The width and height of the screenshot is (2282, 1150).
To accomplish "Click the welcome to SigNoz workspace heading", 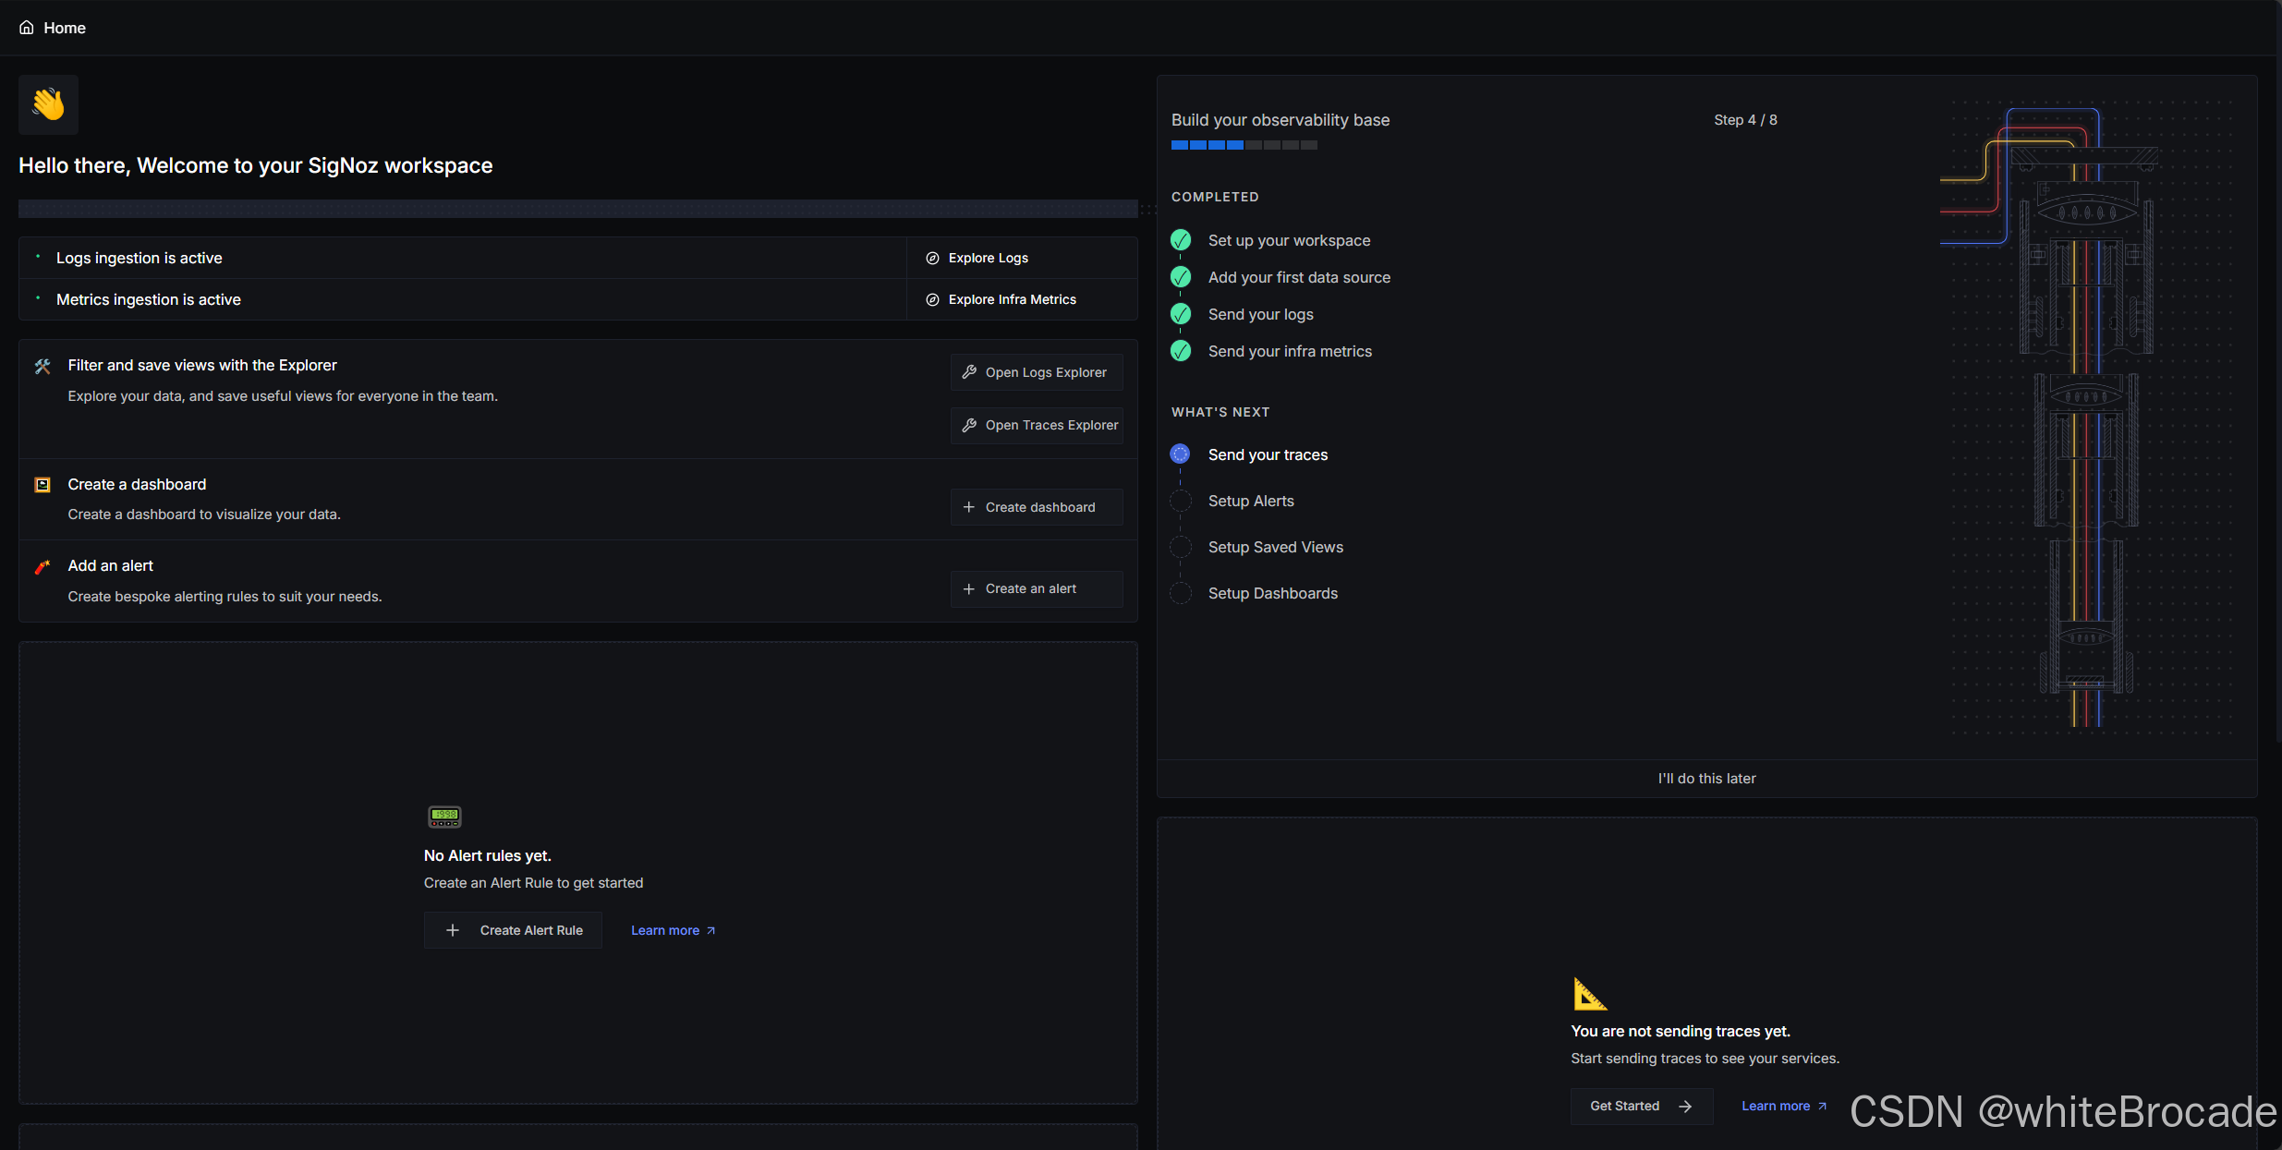I will pos(255,165).
